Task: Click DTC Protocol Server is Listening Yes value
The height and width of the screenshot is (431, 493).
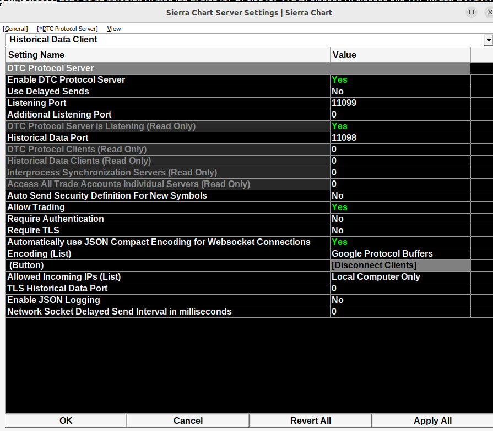Action: [x=400, y=126]
